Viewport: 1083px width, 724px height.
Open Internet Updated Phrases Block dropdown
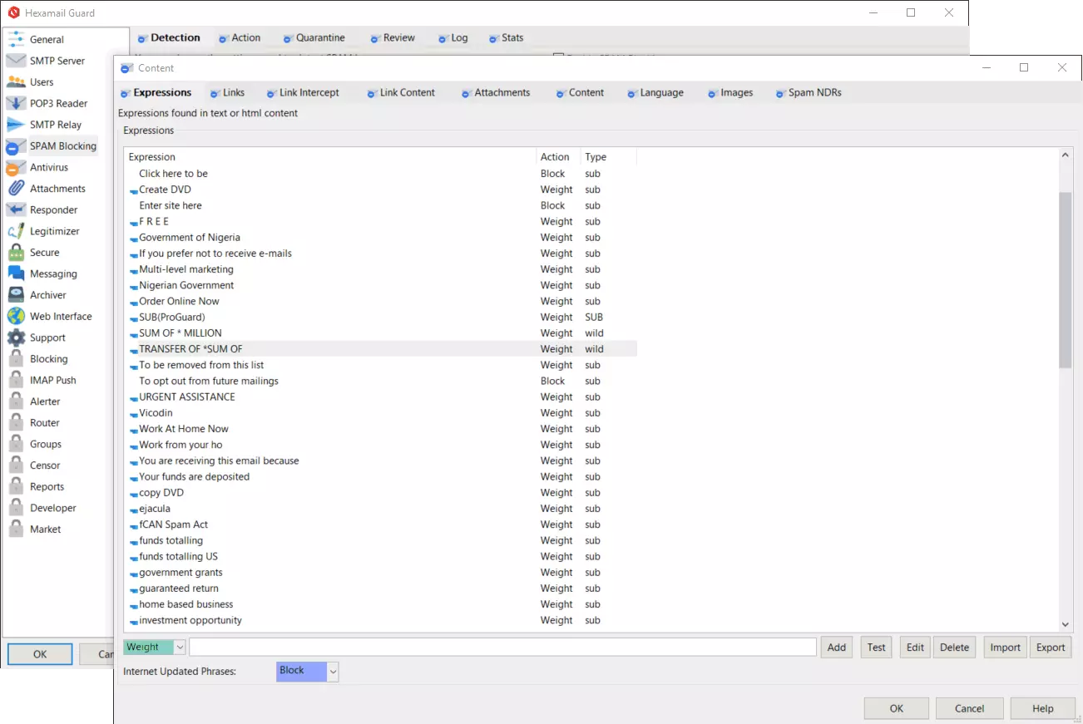pos(333,672)
